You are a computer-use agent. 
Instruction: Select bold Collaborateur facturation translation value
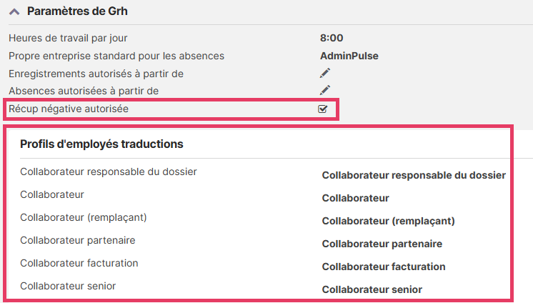[x=384, y=267]
